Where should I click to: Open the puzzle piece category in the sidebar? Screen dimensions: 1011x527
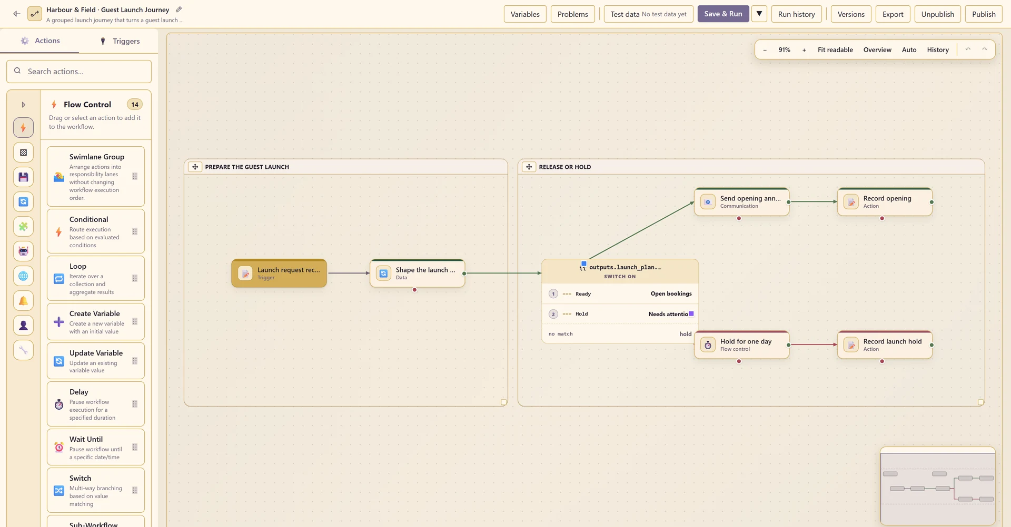tap(23, 226)
